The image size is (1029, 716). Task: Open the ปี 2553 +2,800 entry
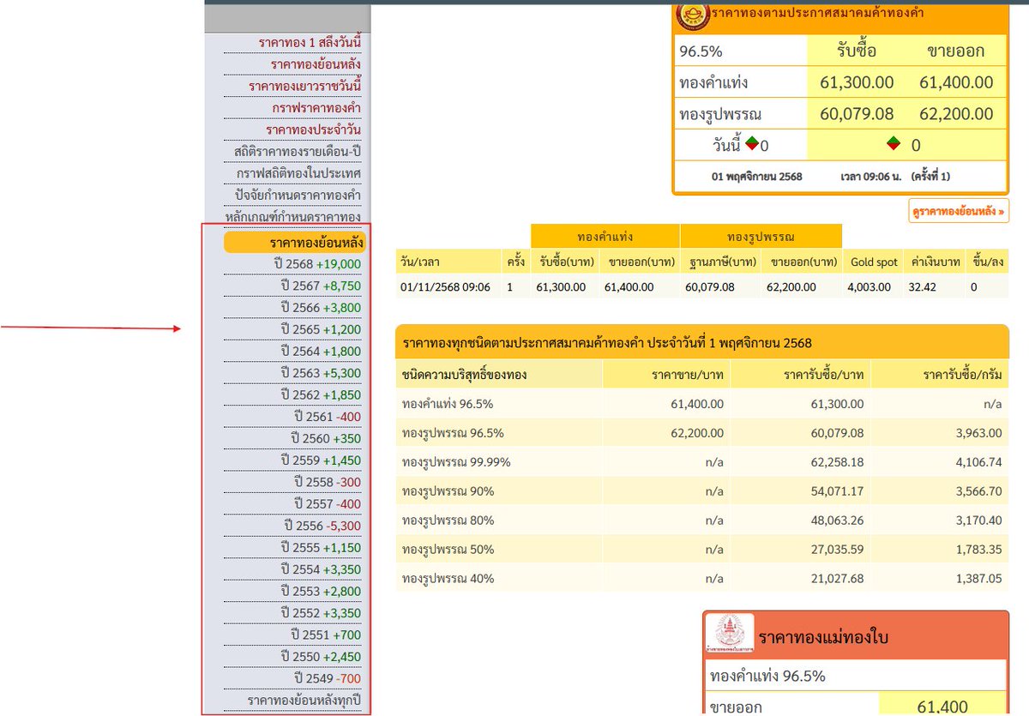[x=321, y=592]
